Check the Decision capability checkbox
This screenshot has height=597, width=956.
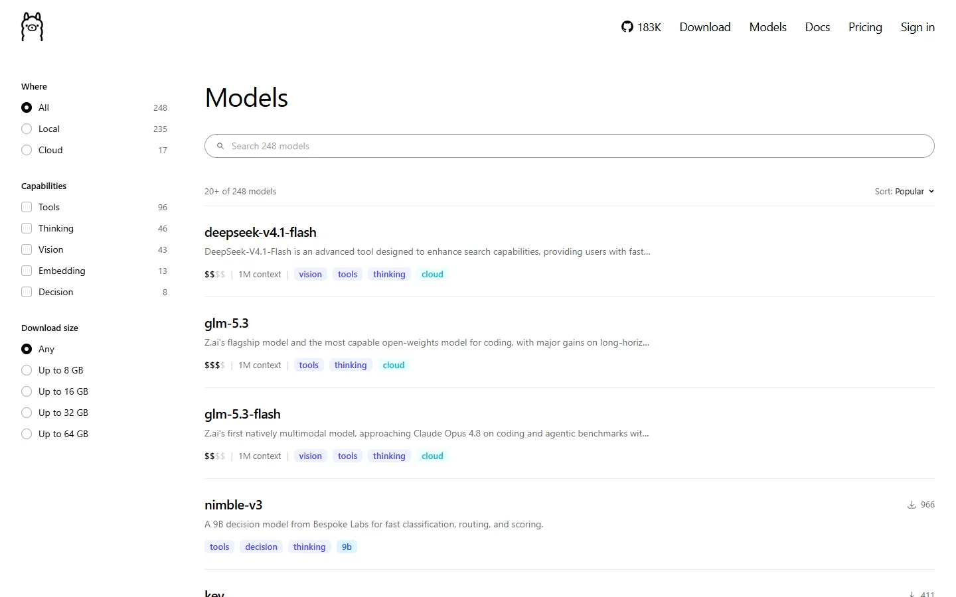(27, 292)
